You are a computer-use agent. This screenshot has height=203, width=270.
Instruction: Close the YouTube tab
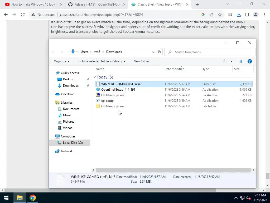tap(61, 5)
